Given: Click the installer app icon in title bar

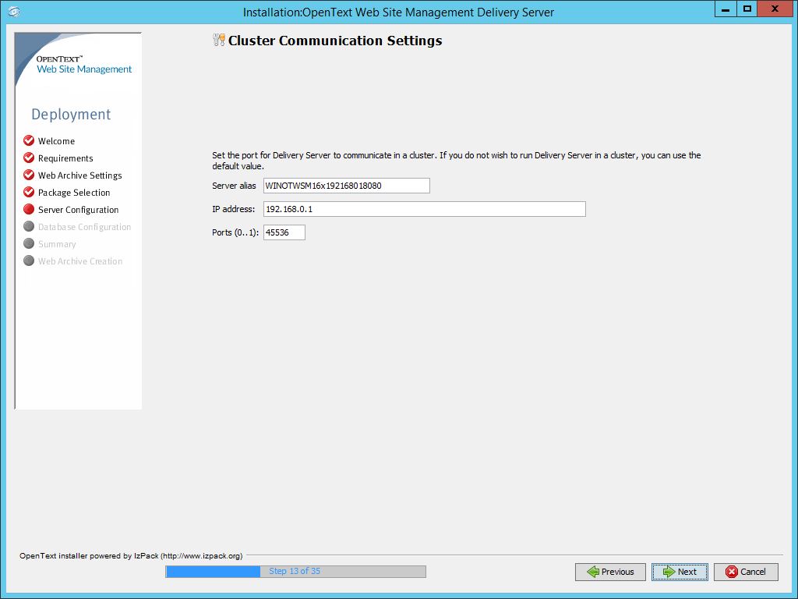Looking at the screenshot, I should [x=14, y=11].
